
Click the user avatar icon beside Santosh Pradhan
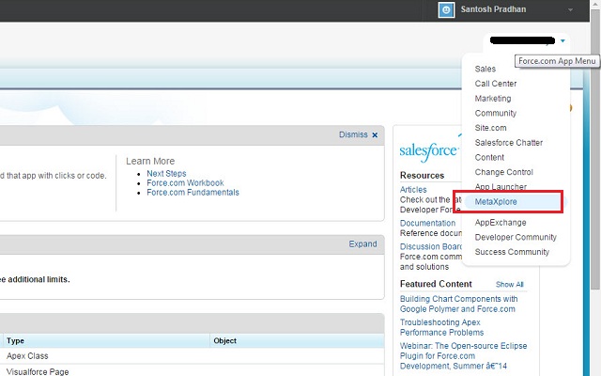446,10
